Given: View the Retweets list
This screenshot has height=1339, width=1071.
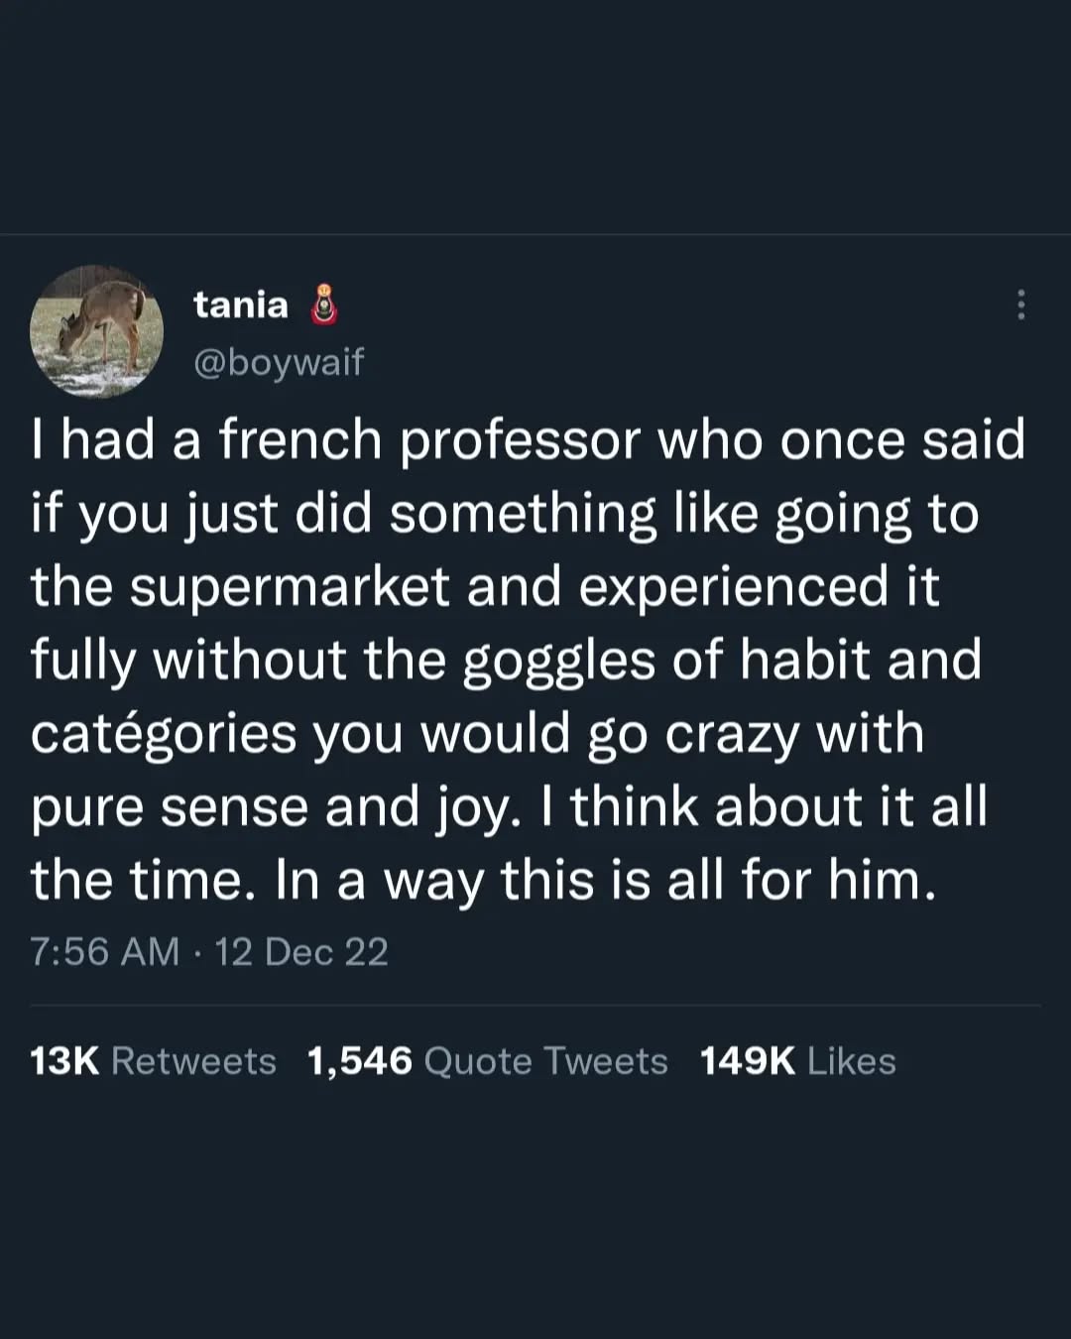Looking at the screenshot, I should [193, 1061].
